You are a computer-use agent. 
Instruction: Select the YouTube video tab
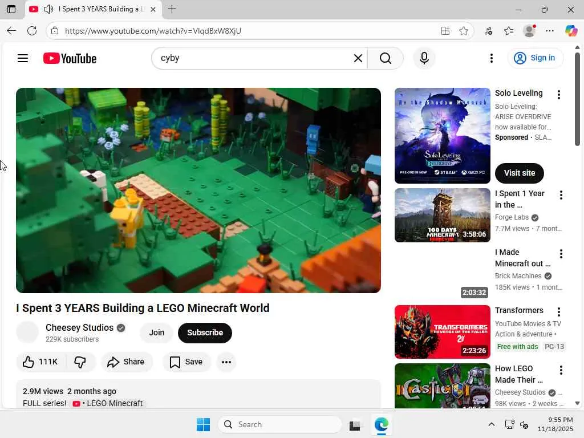(93, 9)
